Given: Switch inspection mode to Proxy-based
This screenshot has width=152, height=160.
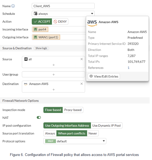Looking at the screenshot, I should coord(73,110).
